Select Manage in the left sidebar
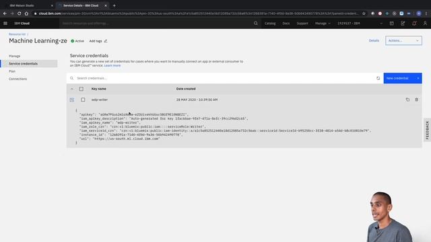 tap(15, 56)
